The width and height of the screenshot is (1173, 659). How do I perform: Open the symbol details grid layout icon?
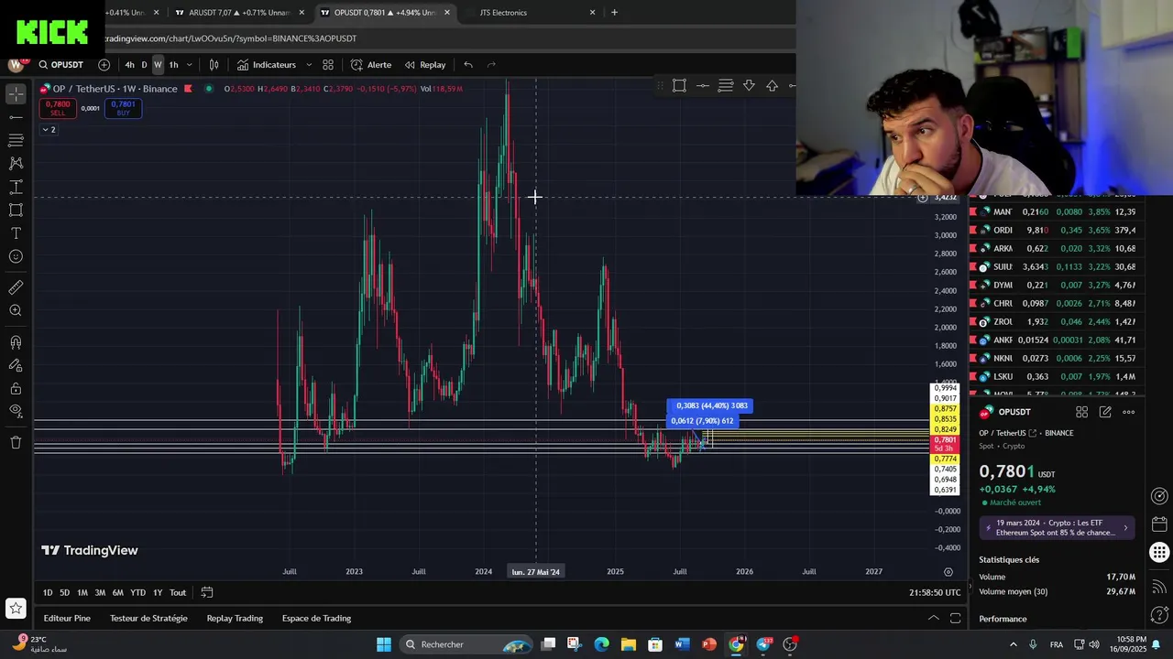coord(1081,412)
